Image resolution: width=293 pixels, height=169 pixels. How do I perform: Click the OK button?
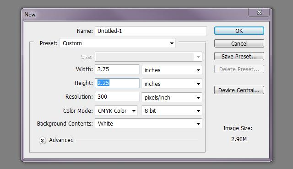239,31
